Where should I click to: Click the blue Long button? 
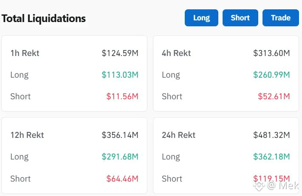201,18
